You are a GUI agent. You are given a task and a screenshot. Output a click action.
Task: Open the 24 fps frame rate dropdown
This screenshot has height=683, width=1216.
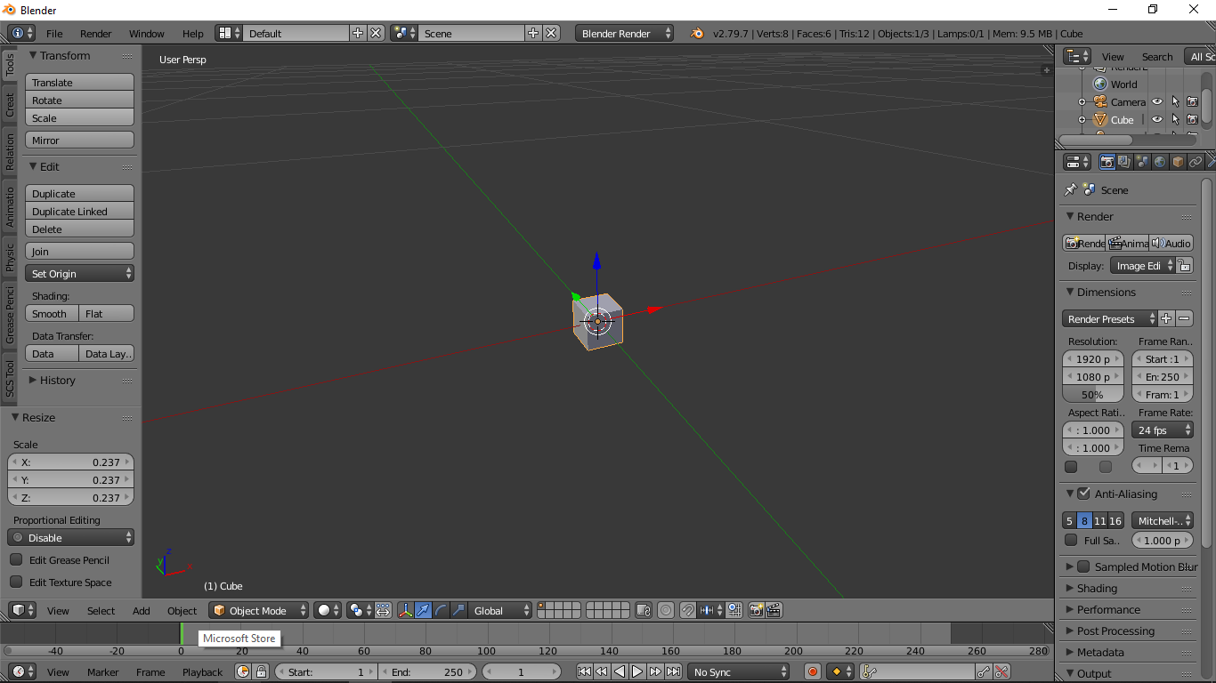[x=1162, y=430]
